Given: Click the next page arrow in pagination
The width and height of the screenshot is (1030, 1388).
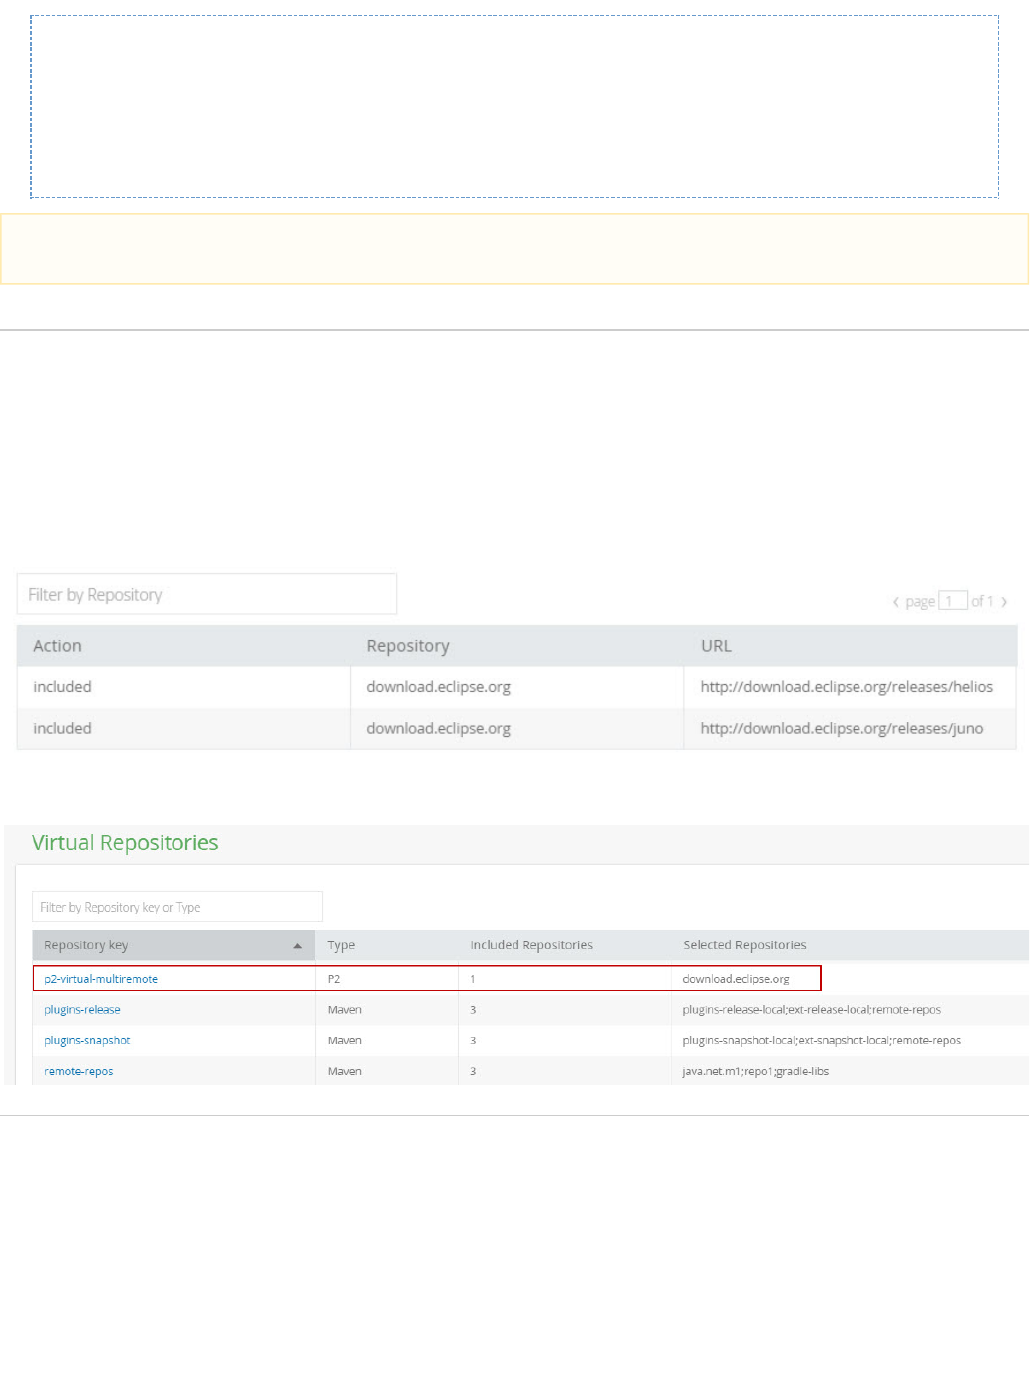Looking at the screenshot, I should click(x=1004, y=602).
